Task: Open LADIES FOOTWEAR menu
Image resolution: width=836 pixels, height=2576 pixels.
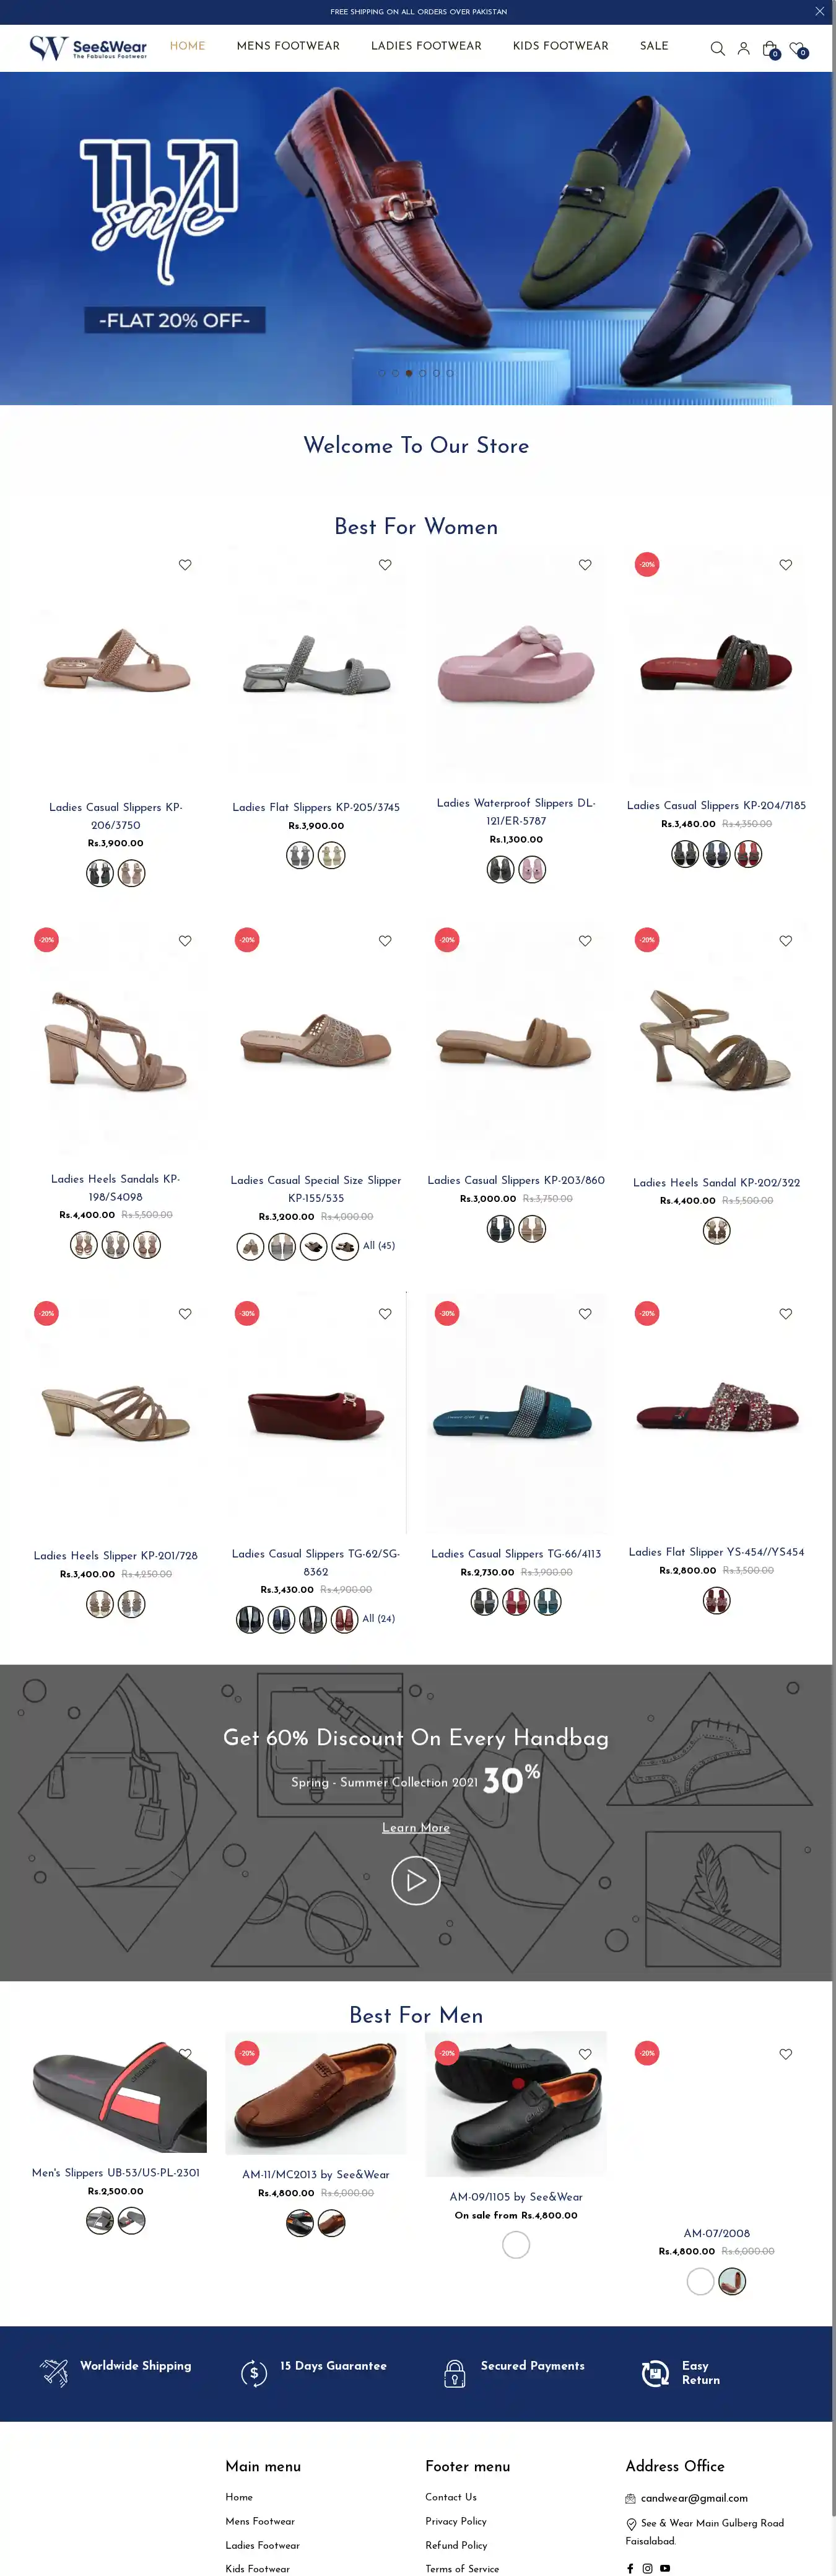Action: (x=426, y=46)
